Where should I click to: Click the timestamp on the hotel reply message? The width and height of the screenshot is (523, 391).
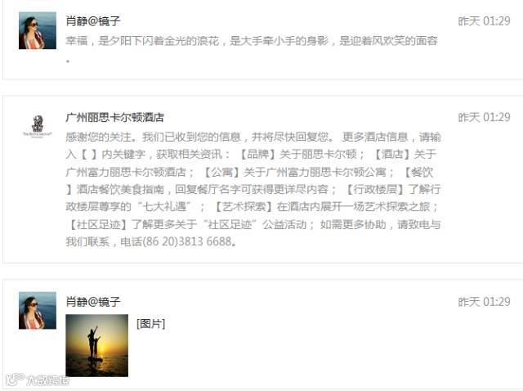click(x=484, y=117)
